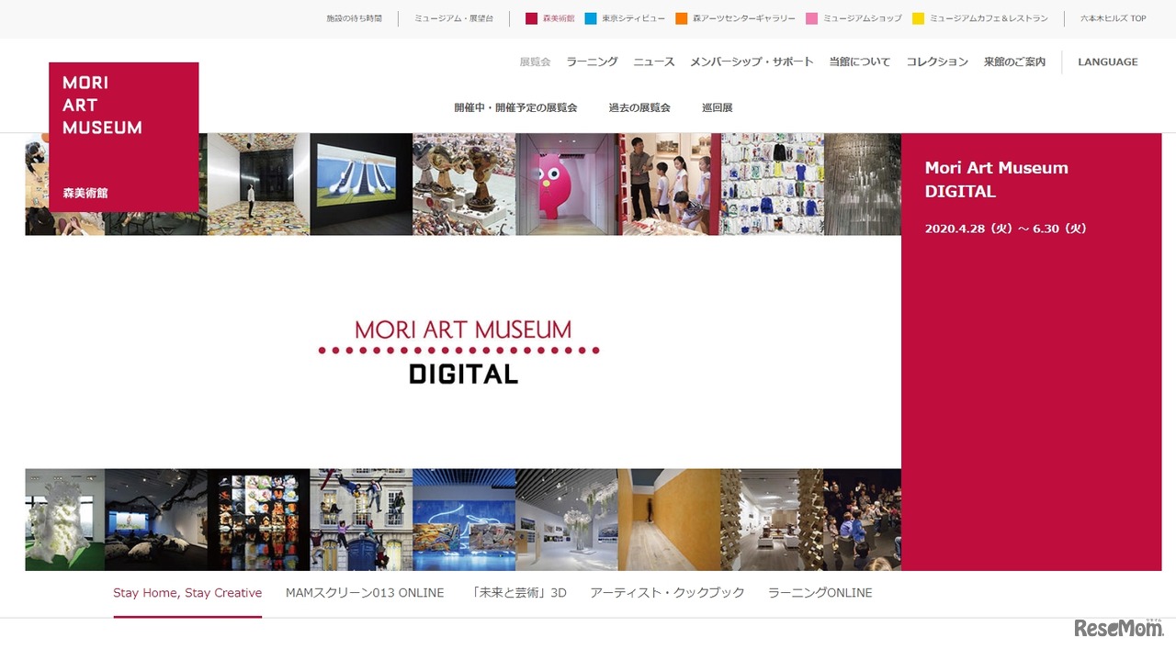This screenshot has width=1176, height=649.
Task: Click the blue 東京シティビュー square icon
Action: pyautogui.click(x=591, y=17)
